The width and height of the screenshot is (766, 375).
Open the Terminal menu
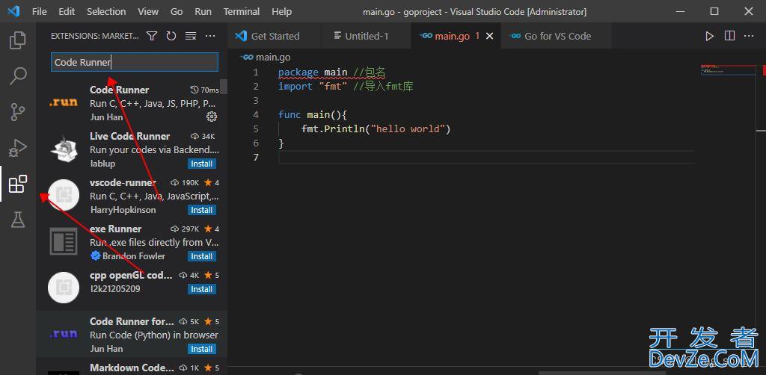pos(242,11)
